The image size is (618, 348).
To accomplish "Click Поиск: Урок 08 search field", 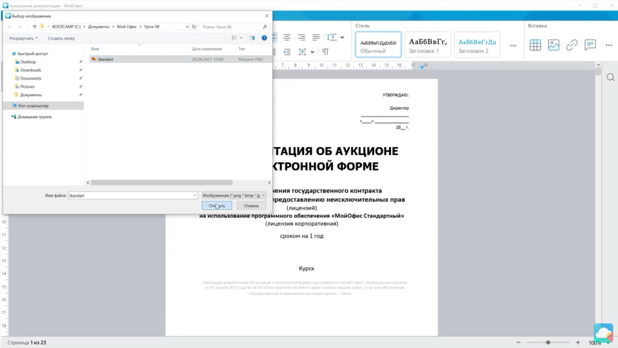I will coord(234,27).
